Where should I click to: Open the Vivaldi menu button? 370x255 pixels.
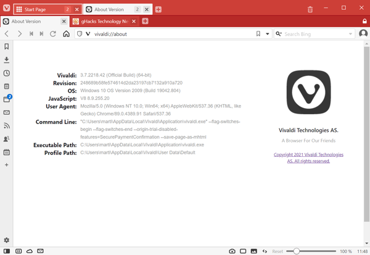(7, 8)
